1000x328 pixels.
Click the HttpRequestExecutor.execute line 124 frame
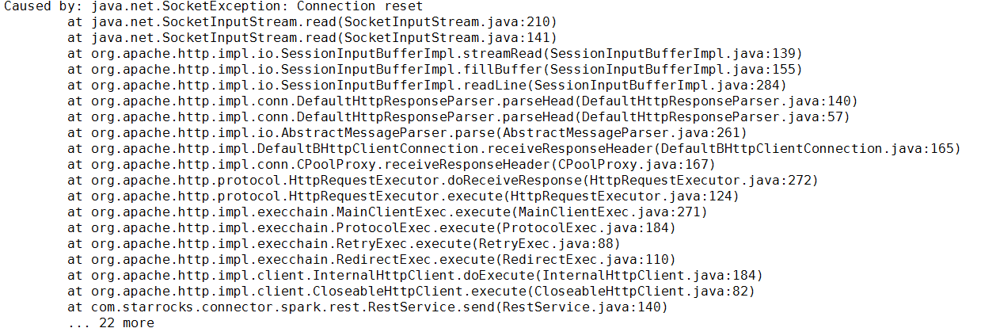pos(403,196)
